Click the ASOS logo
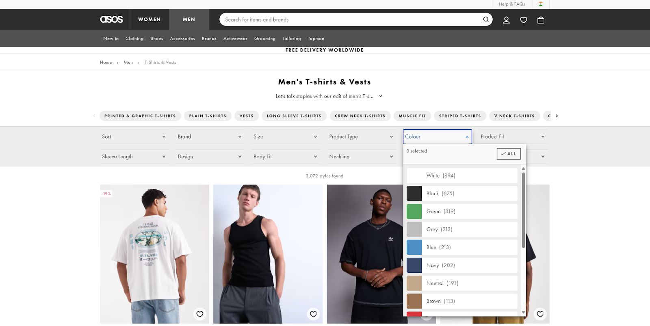650x326 pixels. point(111,19)
